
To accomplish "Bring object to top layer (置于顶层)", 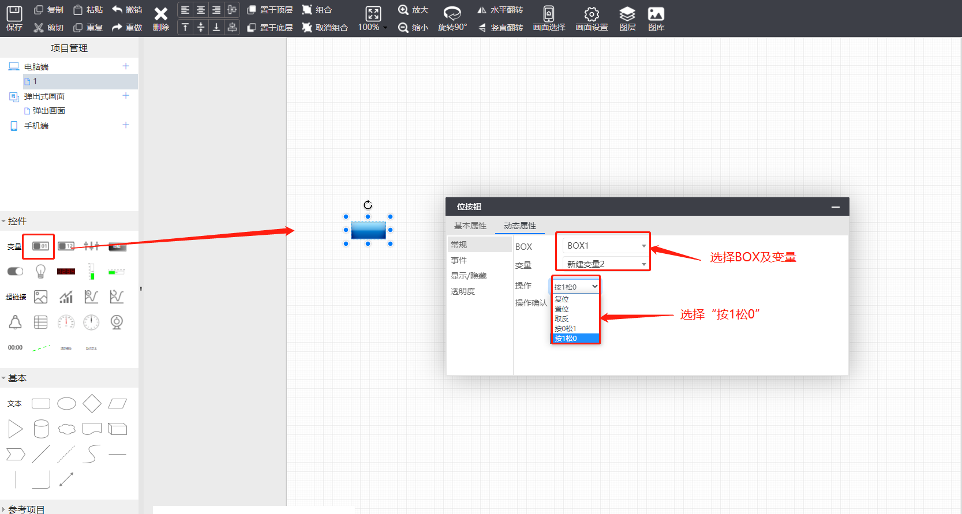I will [x=270, y=10].
